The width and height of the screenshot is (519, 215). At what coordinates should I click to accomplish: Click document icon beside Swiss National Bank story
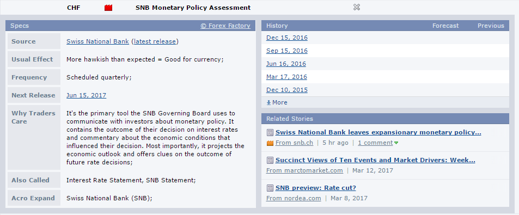pos(270,133)
